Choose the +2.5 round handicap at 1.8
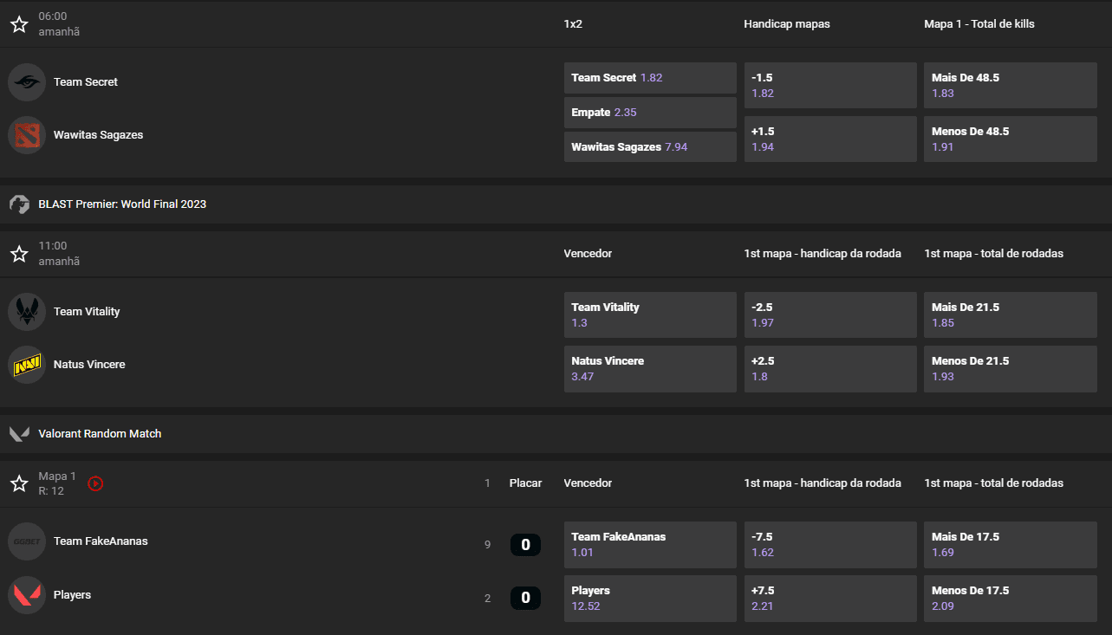This screenshot has height=635, width=1112. tap(830, 368)
